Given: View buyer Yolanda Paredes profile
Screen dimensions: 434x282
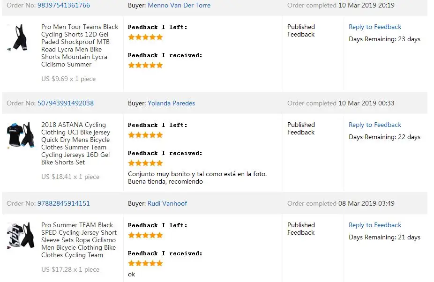Looking at the screenshot, I should click(171, 103).
